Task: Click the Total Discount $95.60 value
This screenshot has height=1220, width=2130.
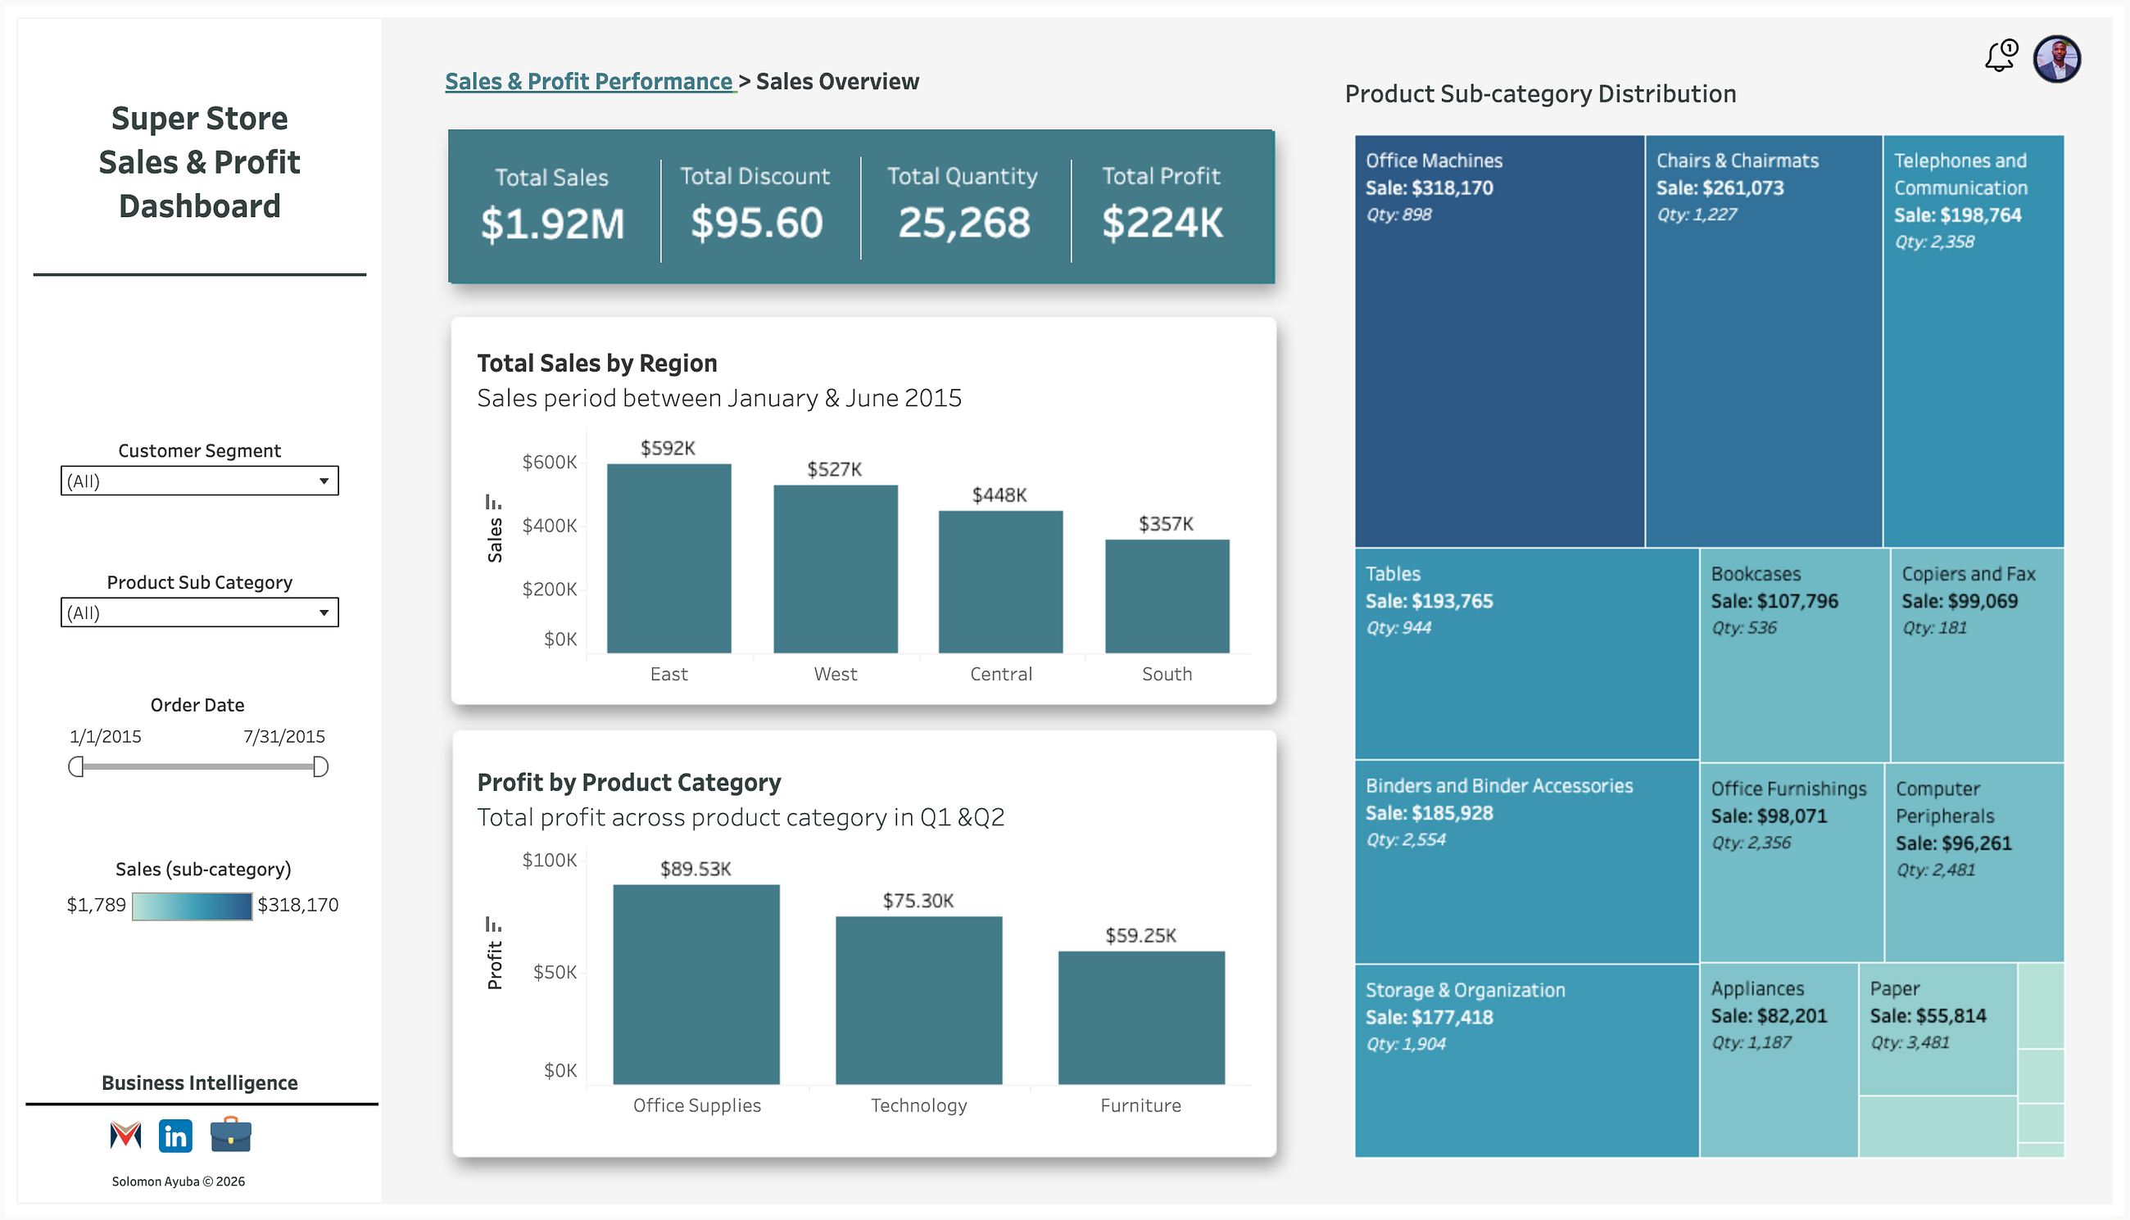Action: coord(756,223)
